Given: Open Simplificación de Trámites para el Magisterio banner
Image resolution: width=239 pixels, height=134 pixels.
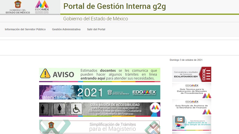Looking at the screenshot, I should point(100,127).
